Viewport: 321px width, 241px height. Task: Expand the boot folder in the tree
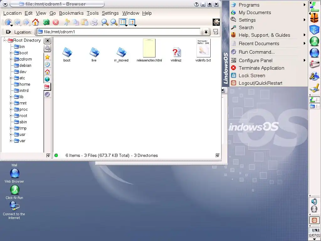11,53
